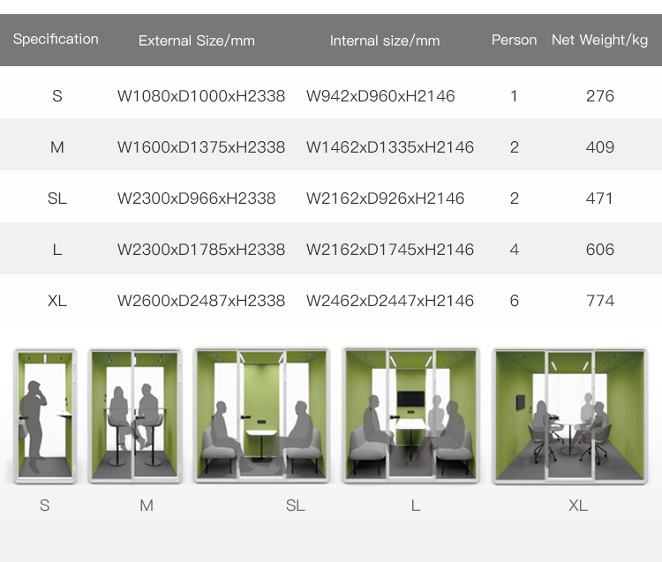Click the L row external size W2300xD1785xH2338
This screenshot has width=662, height=562.
click(x=201, y=250)
